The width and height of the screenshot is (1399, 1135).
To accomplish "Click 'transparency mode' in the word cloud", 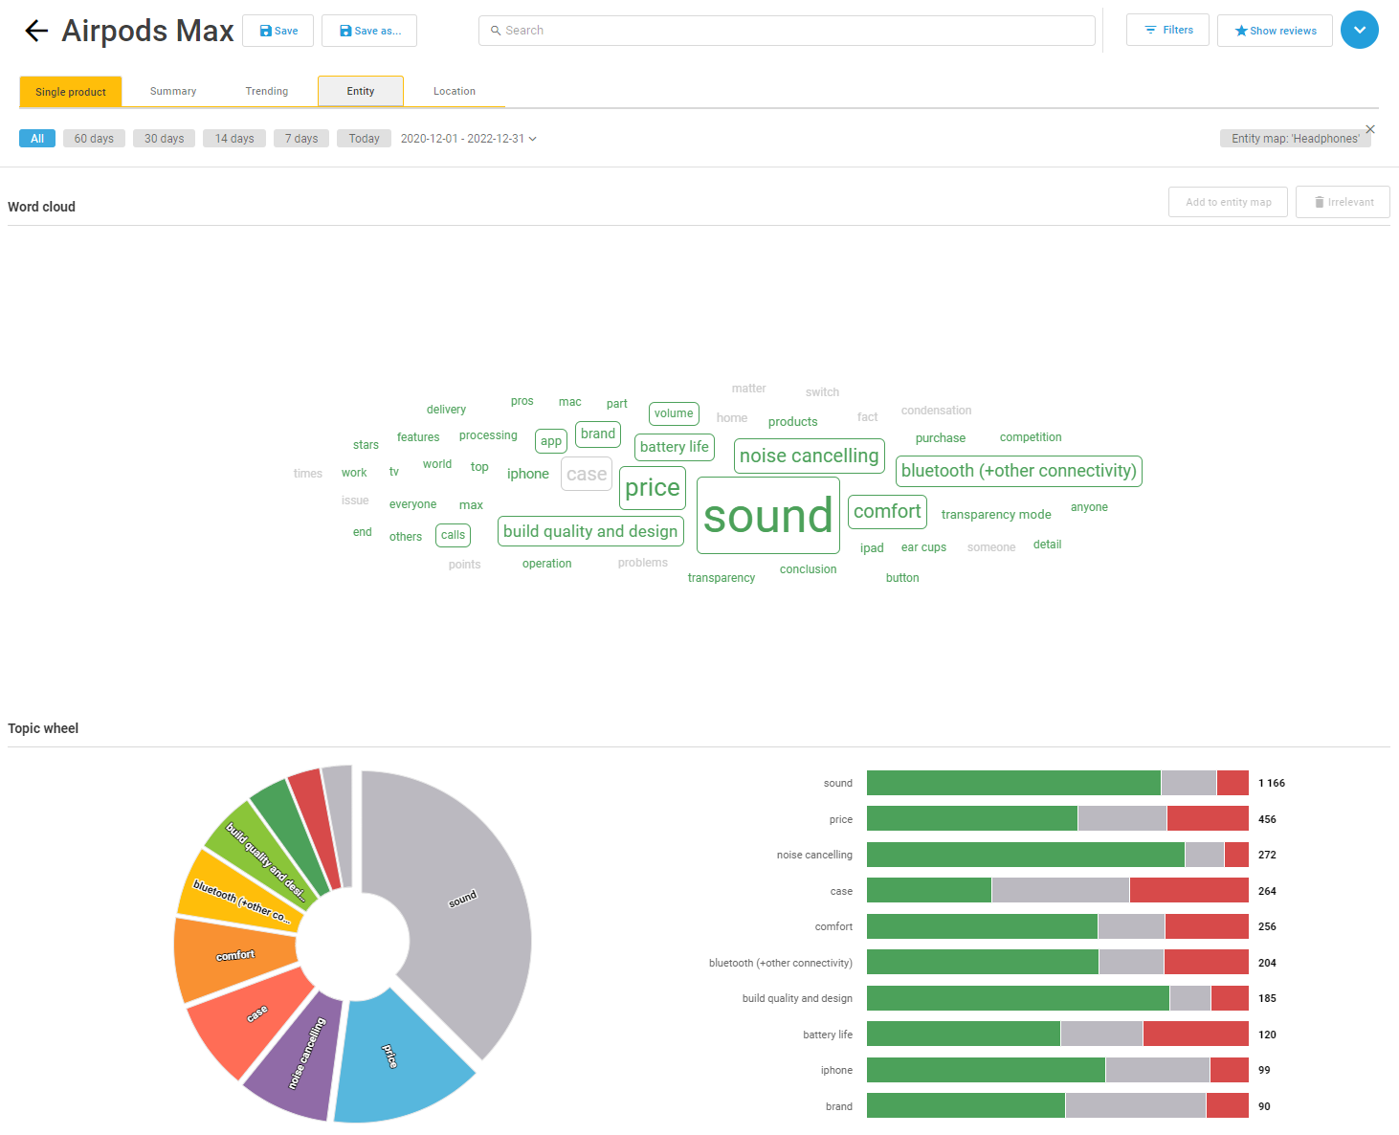I will coord(996,515).
